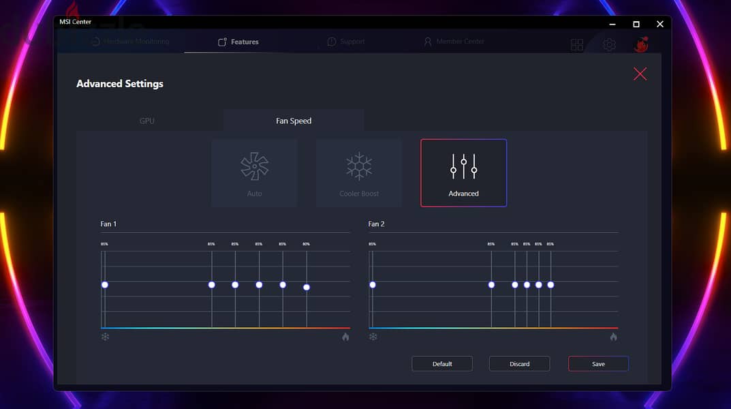Click the leftmost Fan 2 curve point
Image resolution: width=731 pixels, height=409 pixels.
373,285
